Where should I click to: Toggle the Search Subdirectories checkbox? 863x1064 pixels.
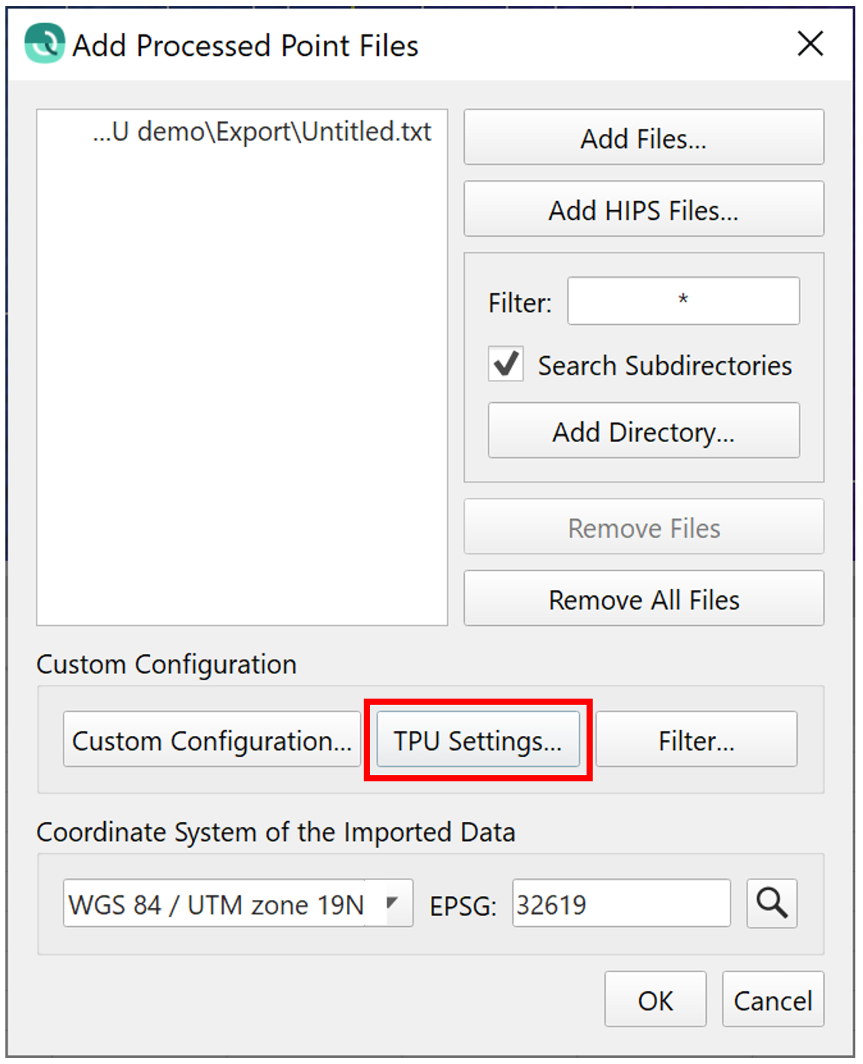coord(506,364)
